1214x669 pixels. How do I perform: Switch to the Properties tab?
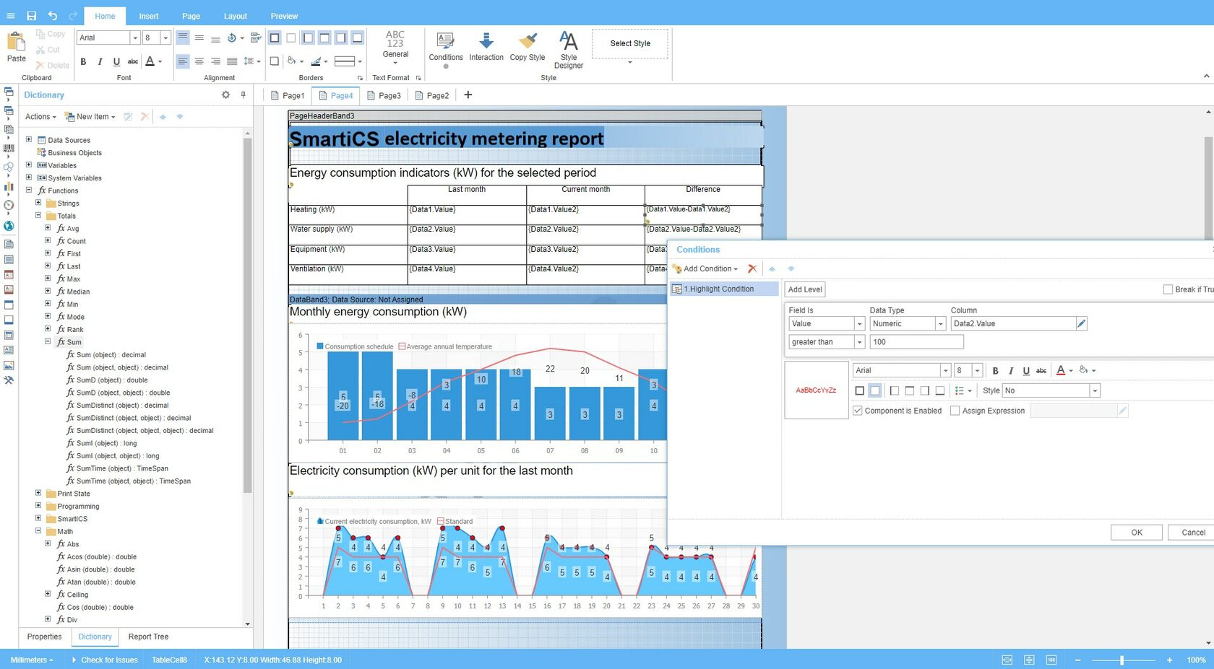coord(44,637)
